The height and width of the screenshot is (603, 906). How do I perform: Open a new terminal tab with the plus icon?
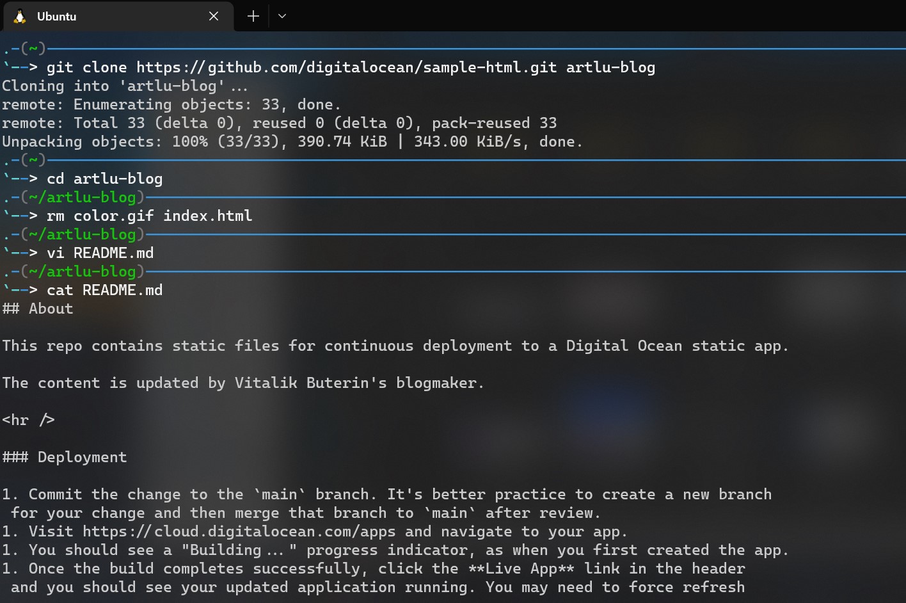point(252,16)
